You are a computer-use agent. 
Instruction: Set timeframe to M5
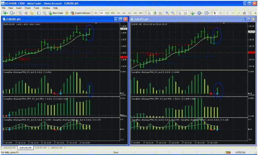click(x=102, y=13)
